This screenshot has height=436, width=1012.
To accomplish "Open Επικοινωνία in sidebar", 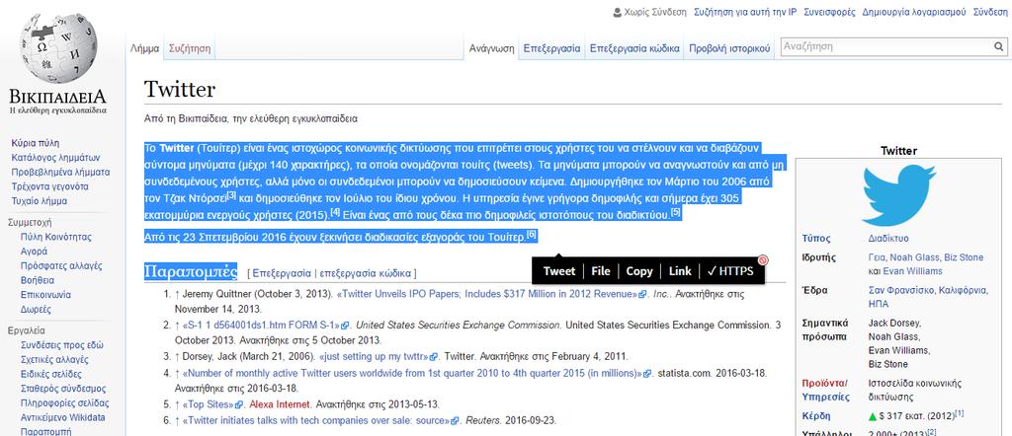I will click(x=45, y=295).
